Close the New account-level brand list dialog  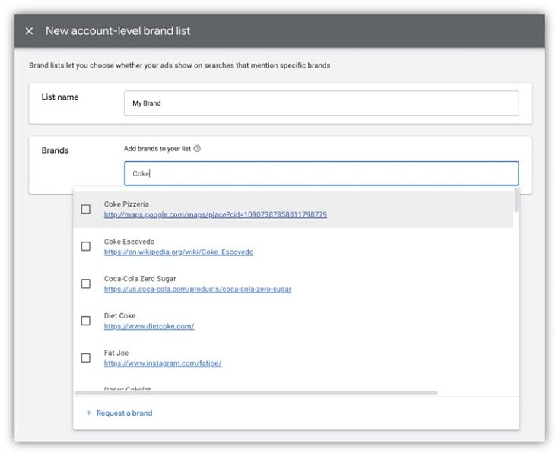(x=29, y=31)
